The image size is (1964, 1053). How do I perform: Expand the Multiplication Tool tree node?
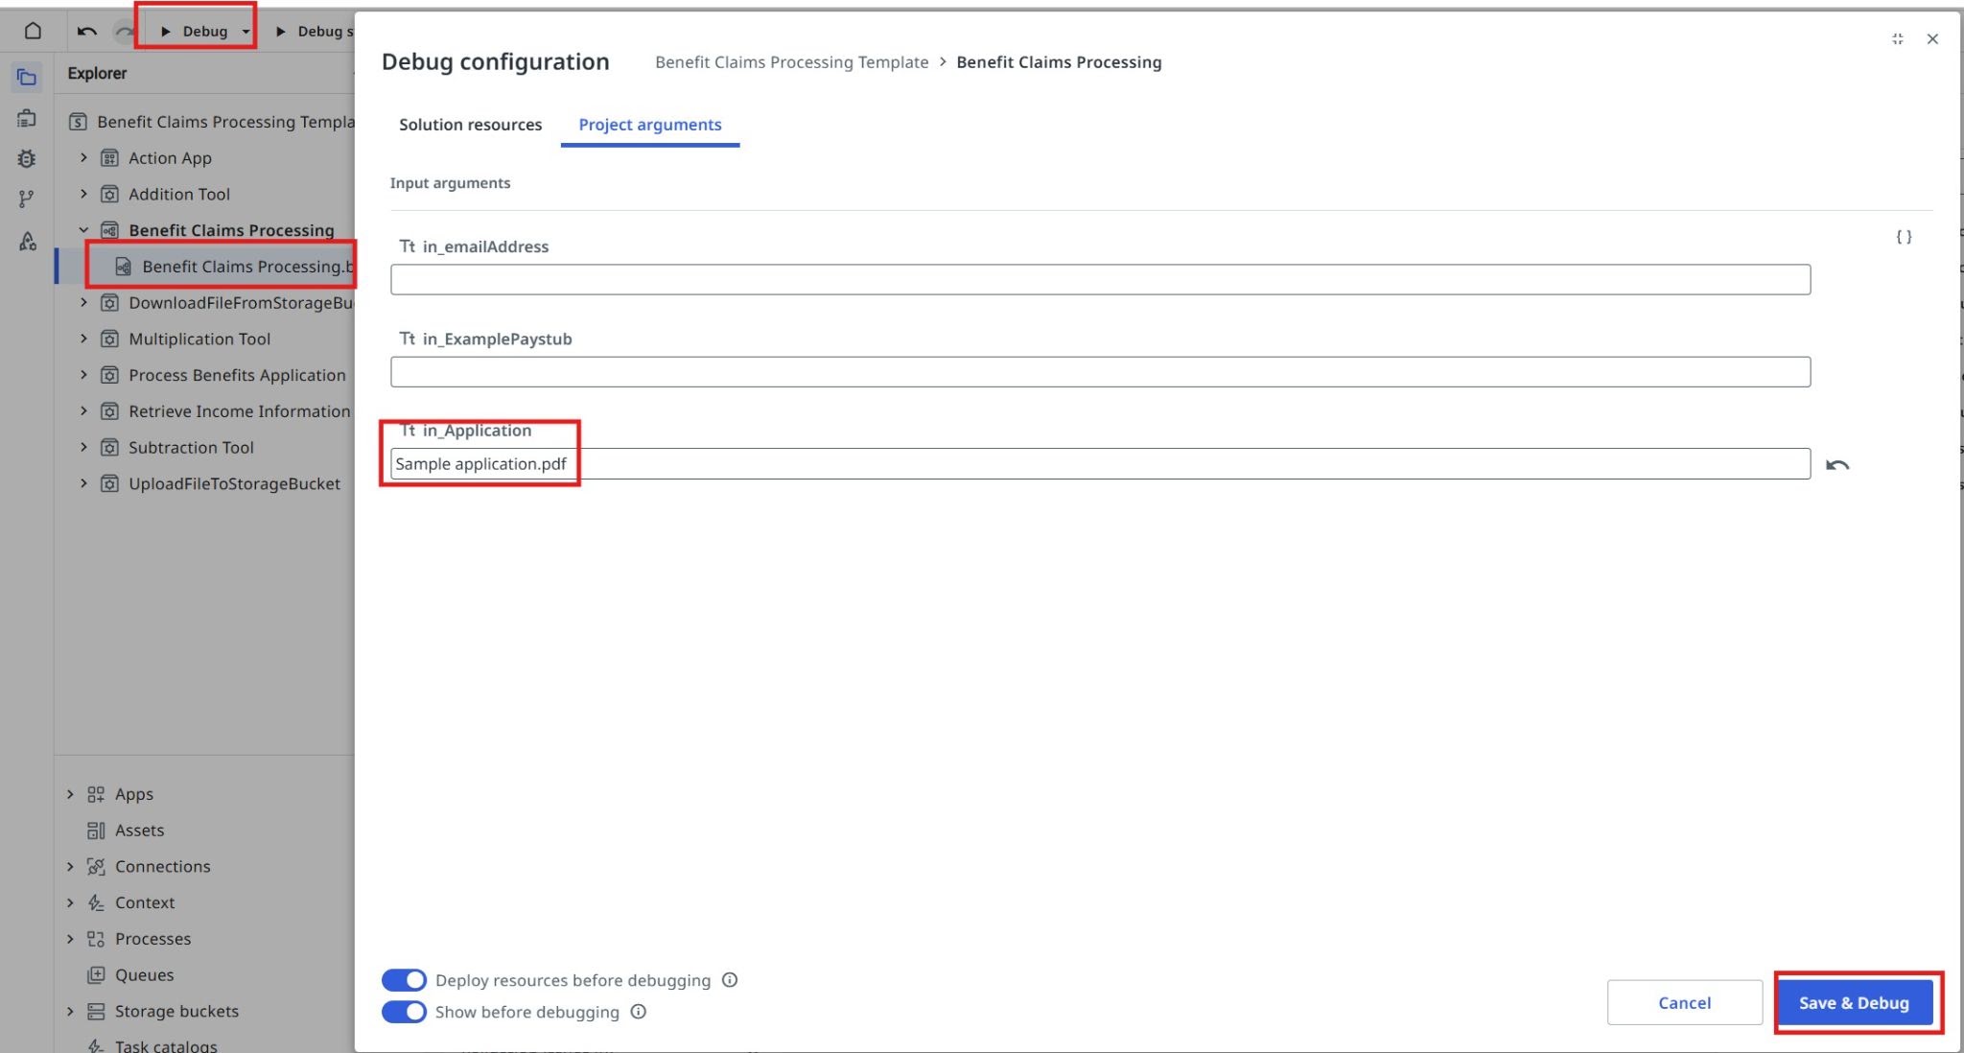click(83, 339)
